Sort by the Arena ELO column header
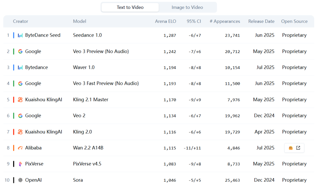Screen dimensions: 319x187 [x=165, y=21]
